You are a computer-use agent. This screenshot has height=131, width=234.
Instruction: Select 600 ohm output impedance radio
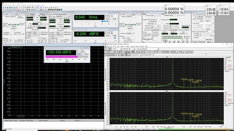pyautogui.click(x=22, y=34)
